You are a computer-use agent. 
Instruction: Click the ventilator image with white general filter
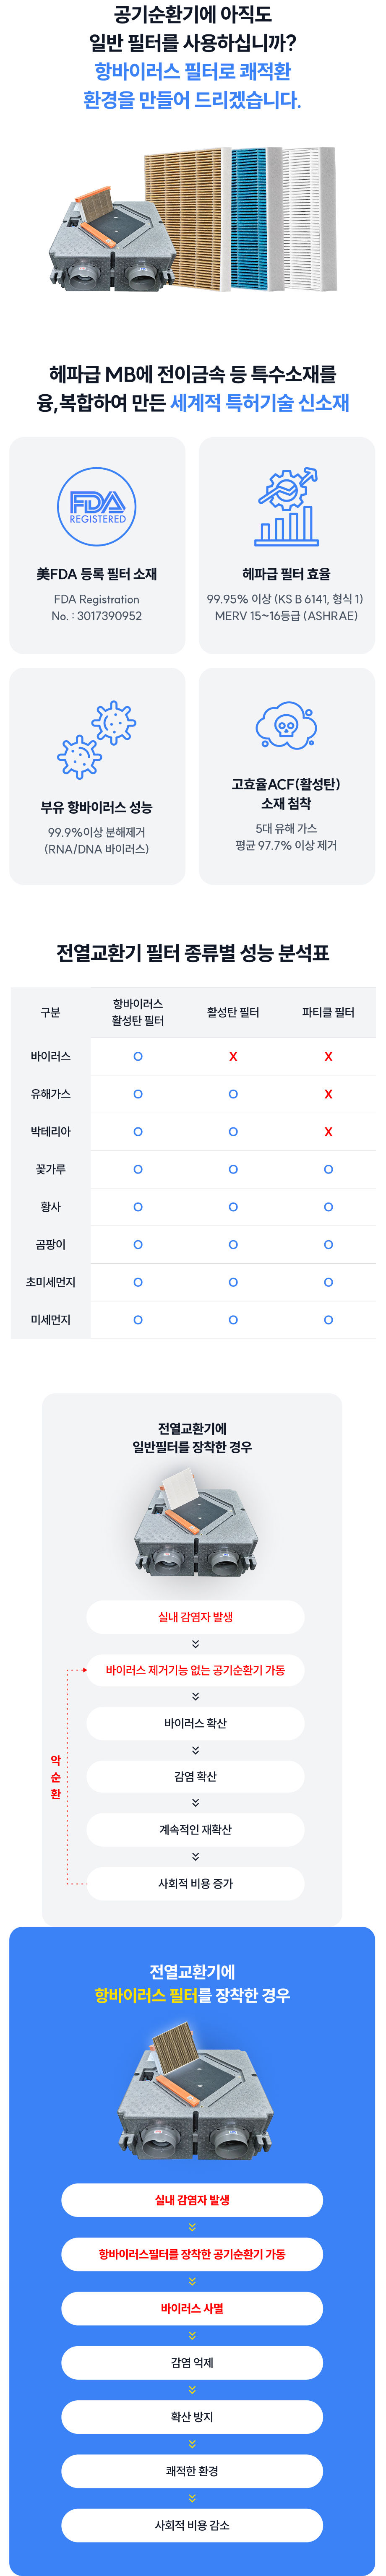click(x=195, y=1520)
